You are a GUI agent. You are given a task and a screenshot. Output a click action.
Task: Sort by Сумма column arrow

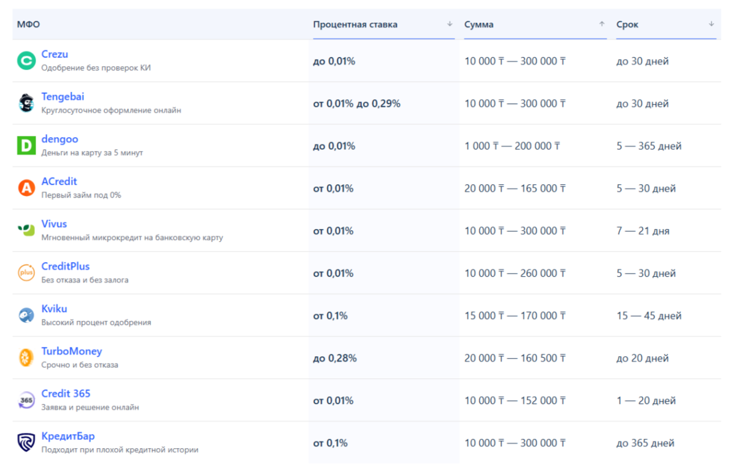pyautogui.click(x=602, y=24)
